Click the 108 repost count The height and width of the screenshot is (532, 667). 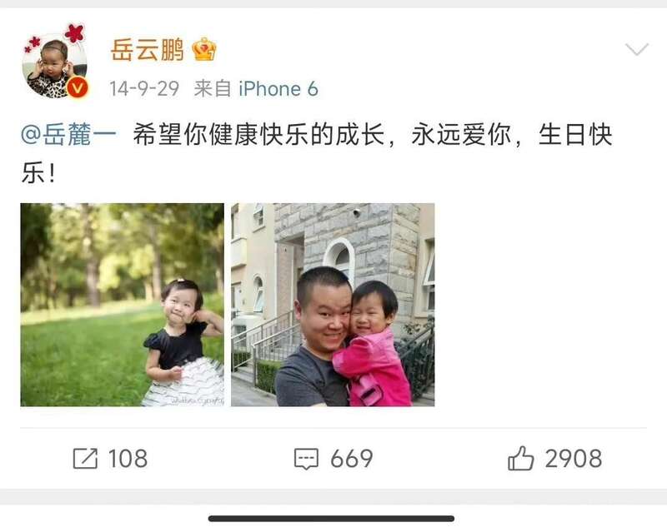click(x=128, y=459)
